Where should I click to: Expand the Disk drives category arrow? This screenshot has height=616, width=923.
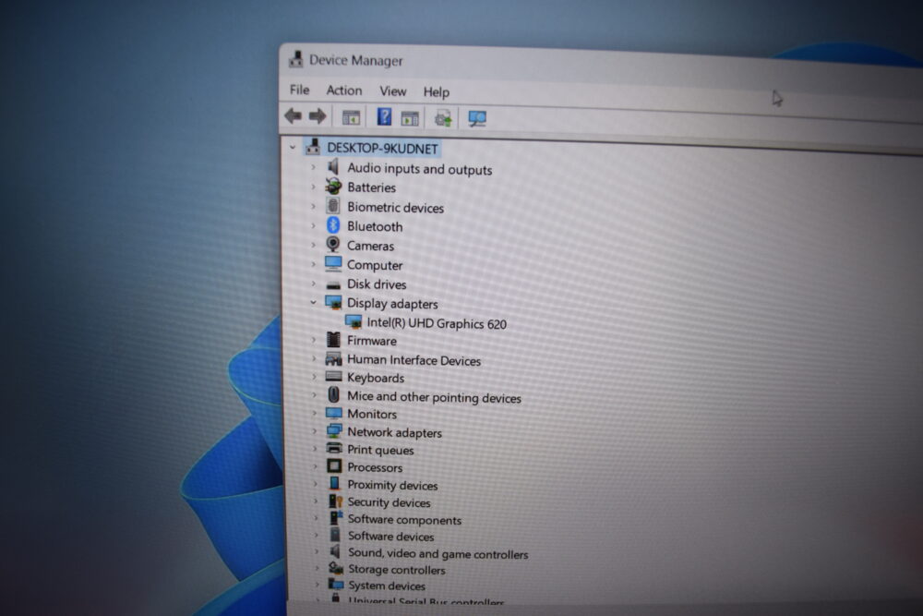pyautogui.click(x=313, y=284)
